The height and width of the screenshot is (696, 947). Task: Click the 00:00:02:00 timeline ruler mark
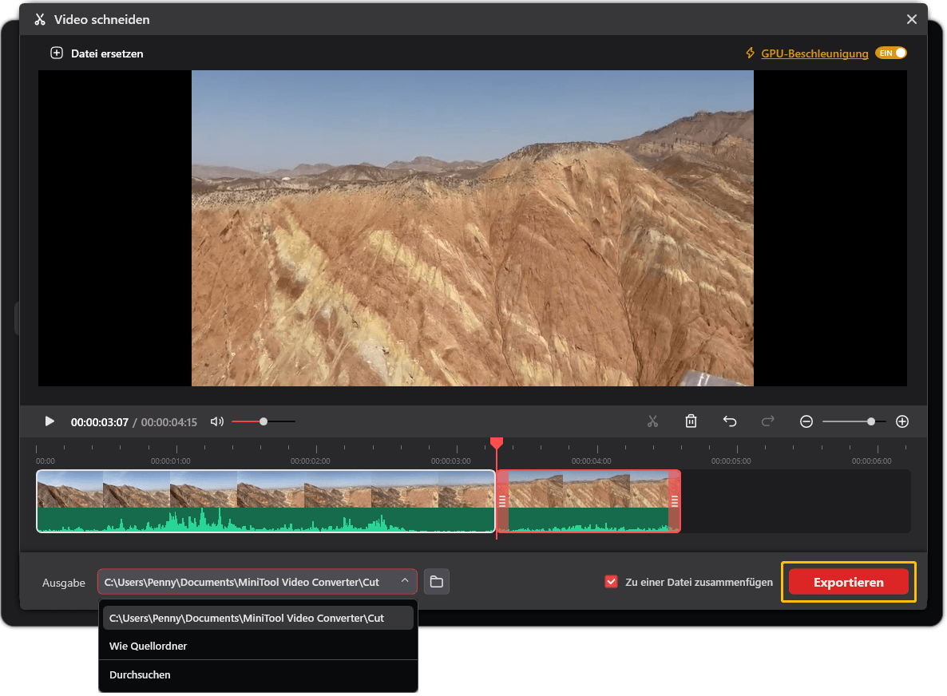click(x=311, y=461)
